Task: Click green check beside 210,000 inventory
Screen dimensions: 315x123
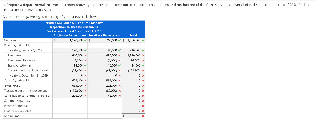Action: [x=143, y=50]
